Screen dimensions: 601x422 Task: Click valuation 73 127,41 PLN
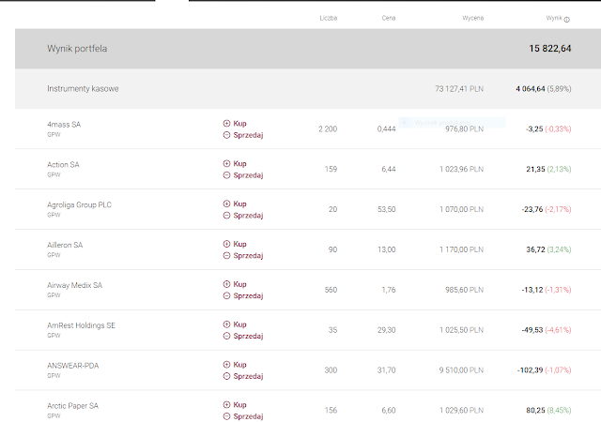tap(459, 89)
